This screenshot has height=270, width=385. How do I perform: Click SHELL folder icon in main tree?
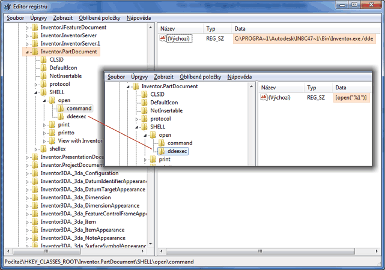coord(43,92)
